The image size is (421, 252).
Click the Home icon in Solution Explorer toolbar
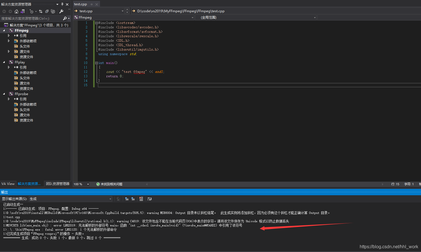16,11
